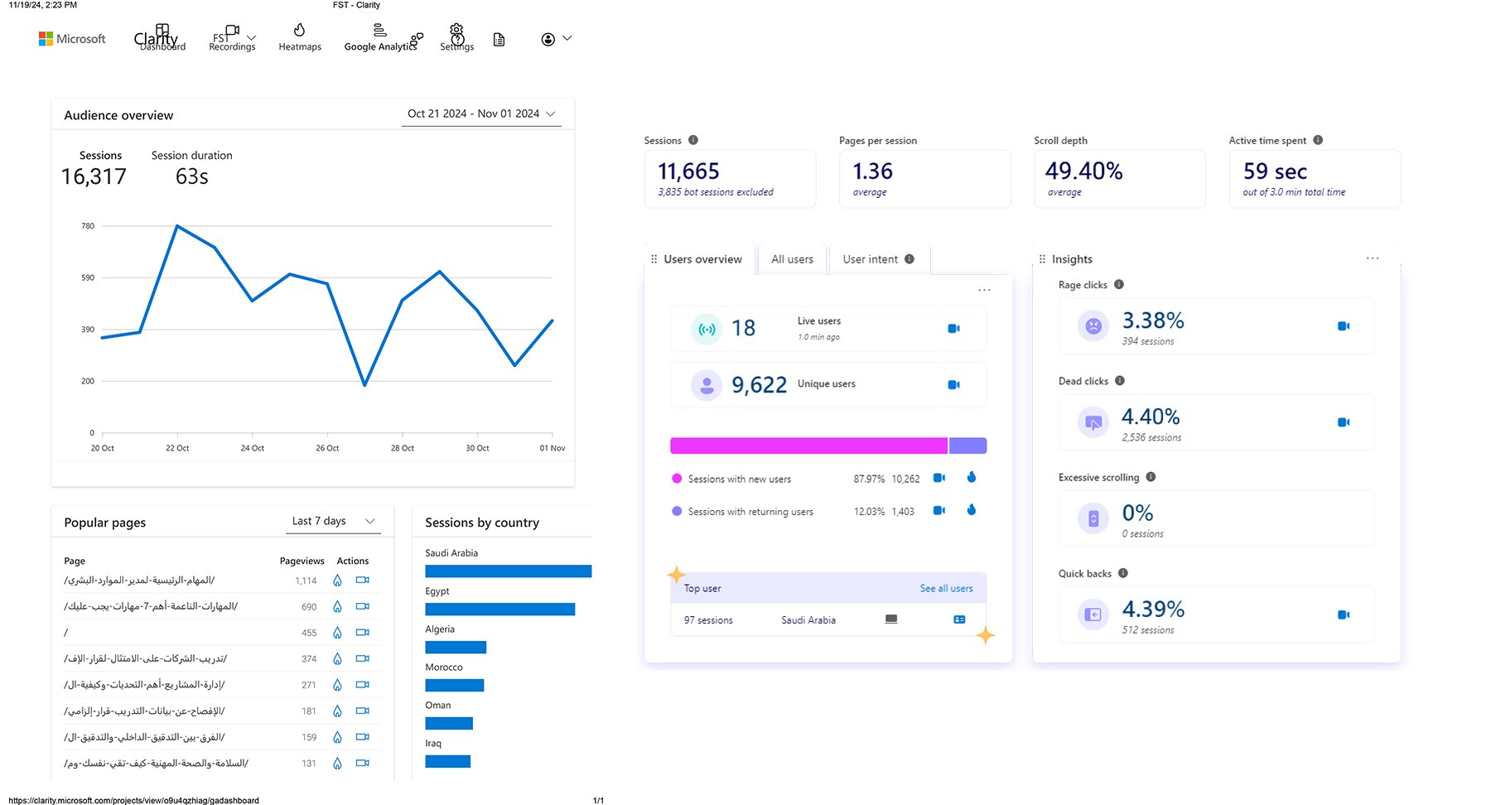
Task: Go to Heatmaps in the top navigation
Action: (x=300, y=38)
